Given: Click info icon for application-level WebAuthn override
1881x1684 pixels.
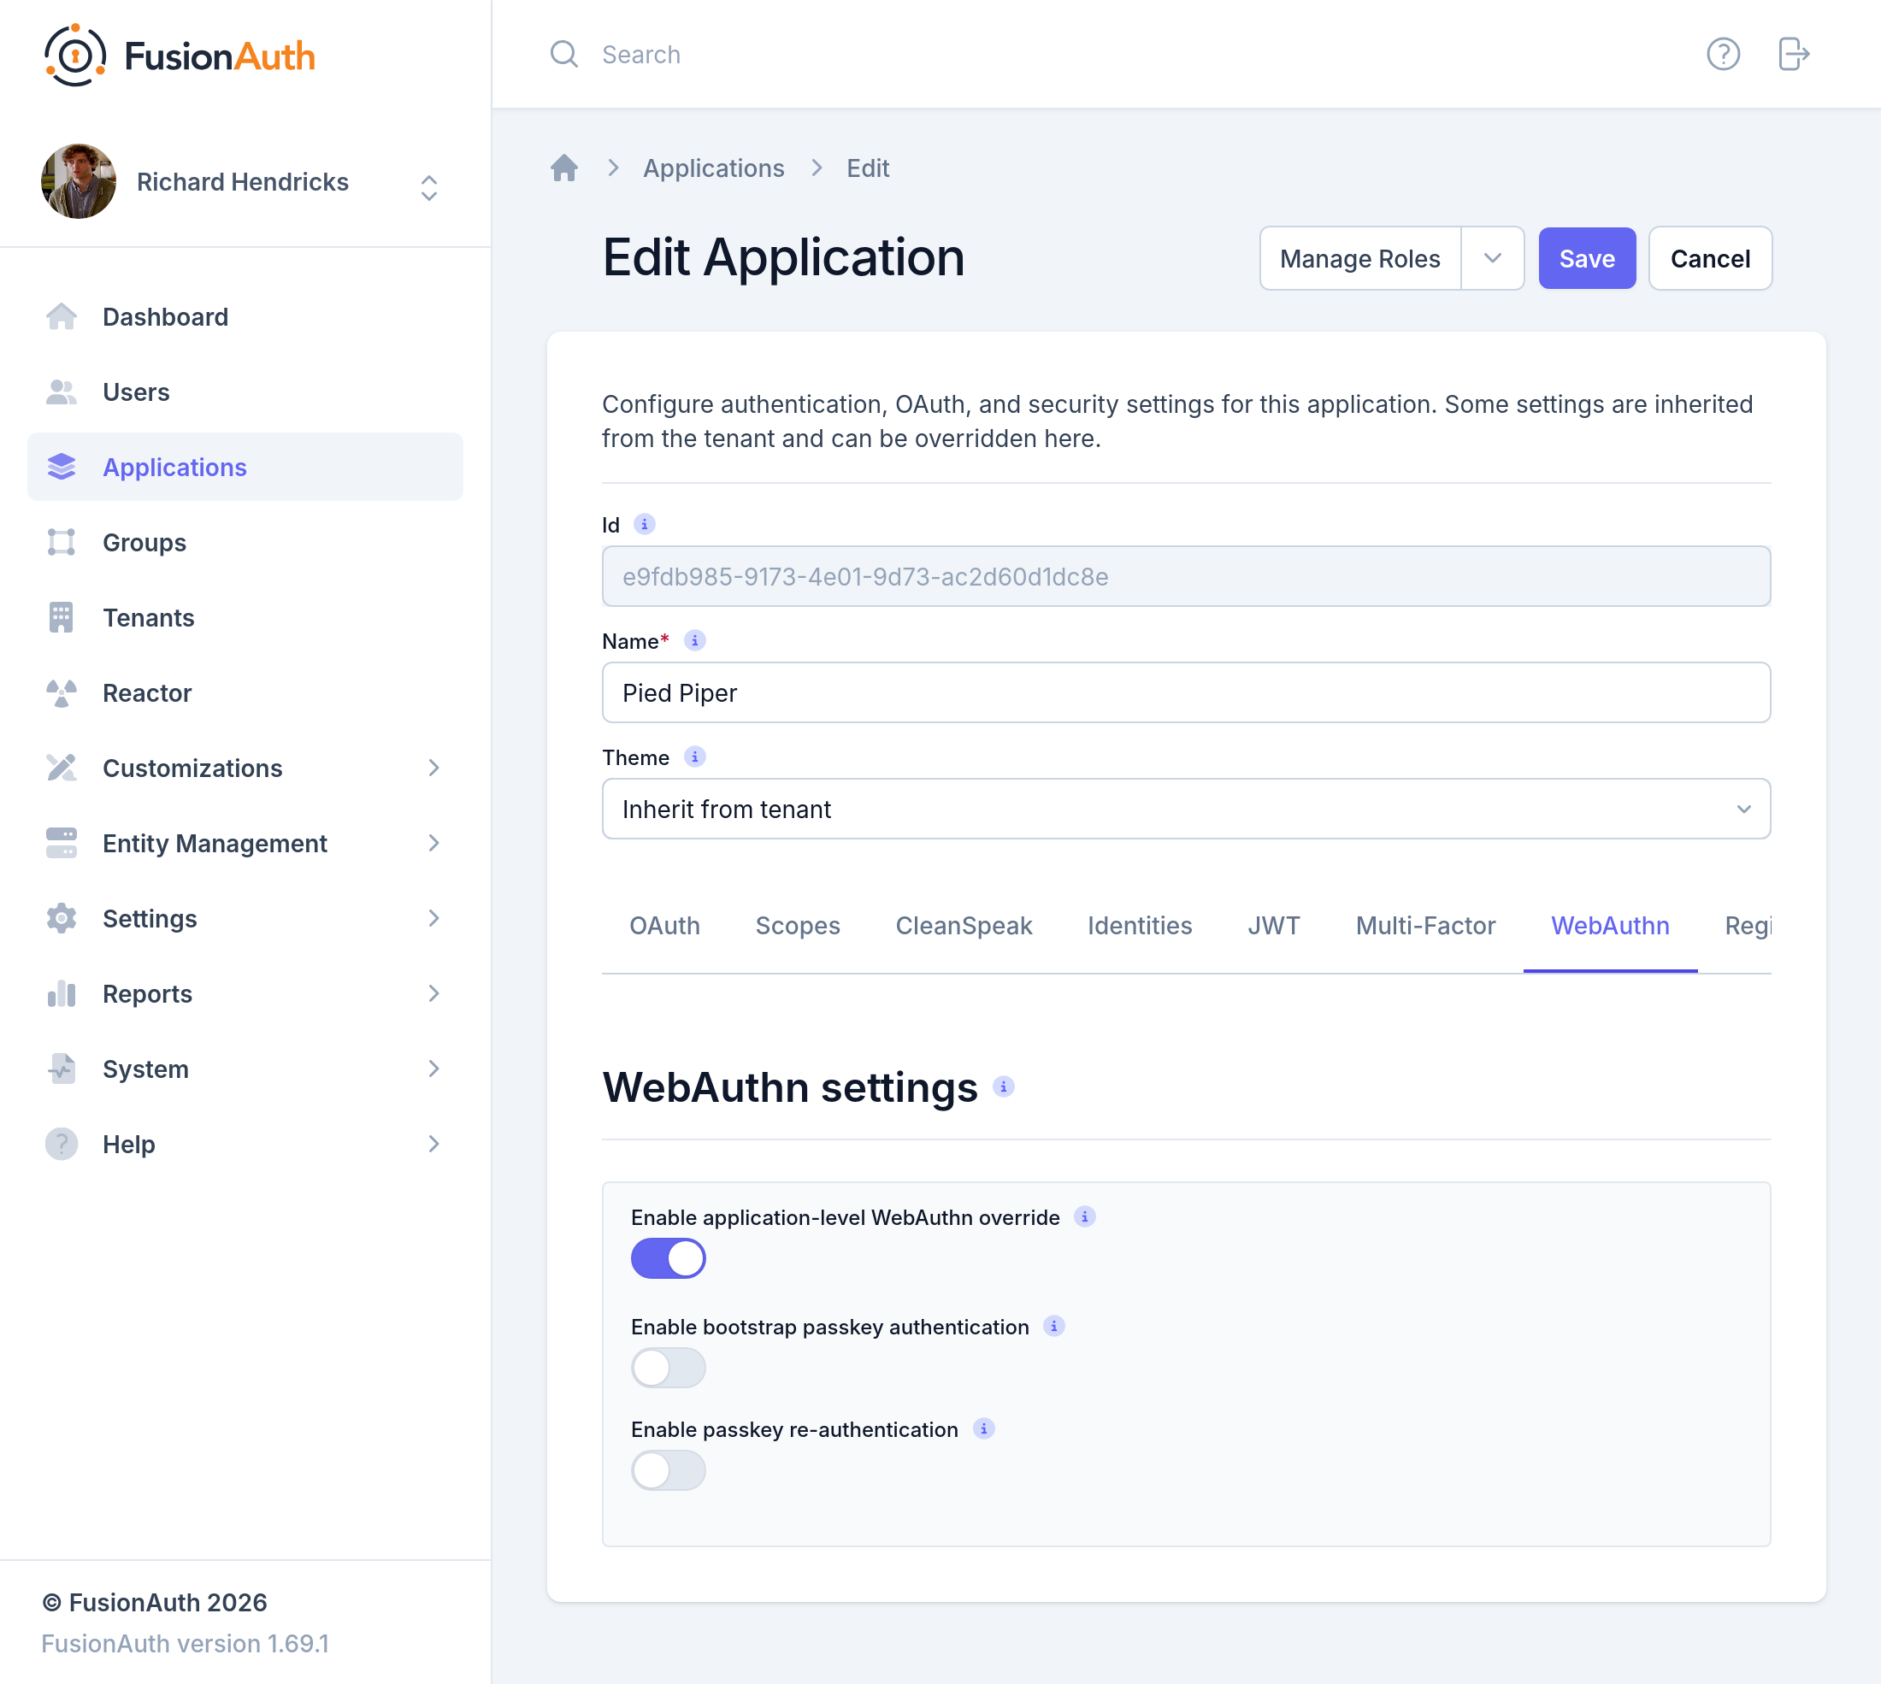Looking at the screenshot, I should pos(1084,1216).
